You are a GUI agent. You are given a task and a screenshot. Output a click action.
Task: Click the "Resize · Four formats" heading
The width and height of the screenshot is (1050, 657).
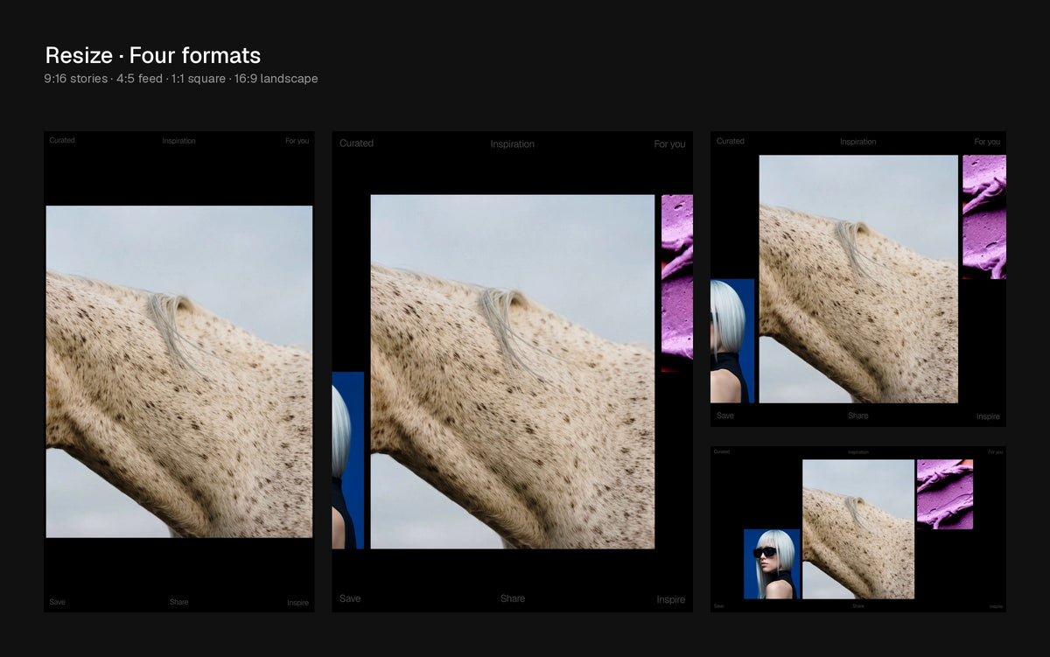(x=153, y=55)
